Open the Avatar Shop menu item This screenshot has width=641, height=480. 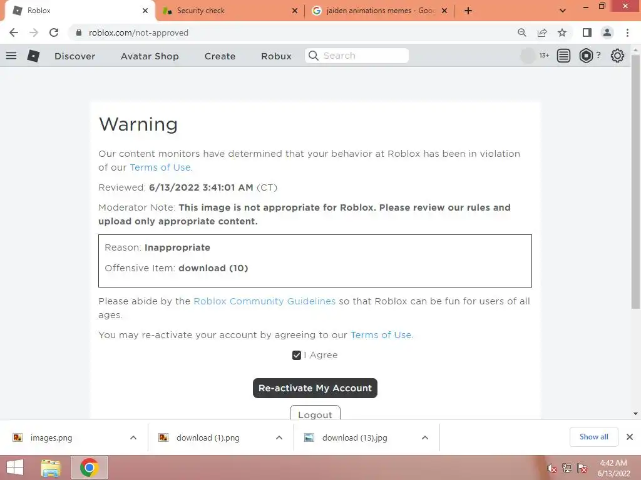[150, 56]
